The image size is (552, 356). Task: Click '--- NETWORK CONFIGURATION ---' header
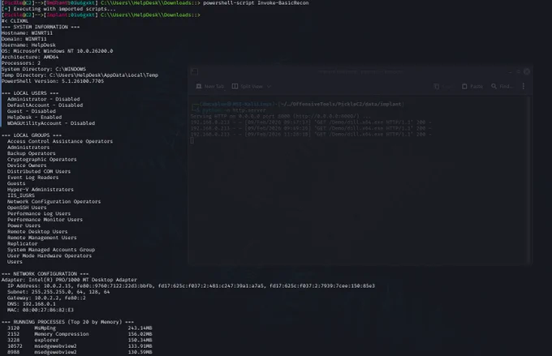coord(45,273)
